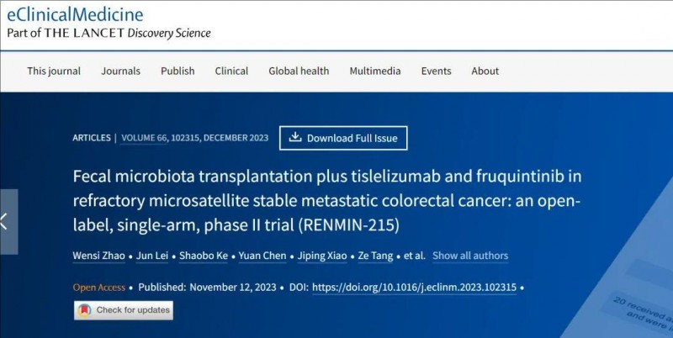This screenshot has height=338, width=673.
Task: Open author Wensi Zhao's link
Action: click(x=98, y=256)
